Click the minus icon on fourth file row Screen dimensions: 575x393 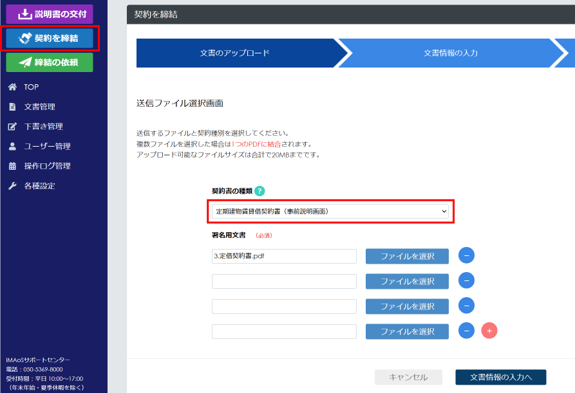(467, 331)
